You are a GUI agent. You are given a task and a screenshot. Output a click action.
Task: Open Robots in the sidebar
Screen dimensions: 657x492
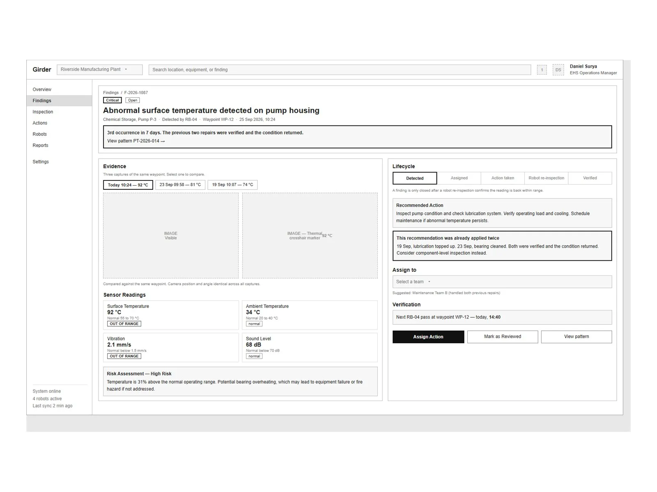click(x=39, y=134)
